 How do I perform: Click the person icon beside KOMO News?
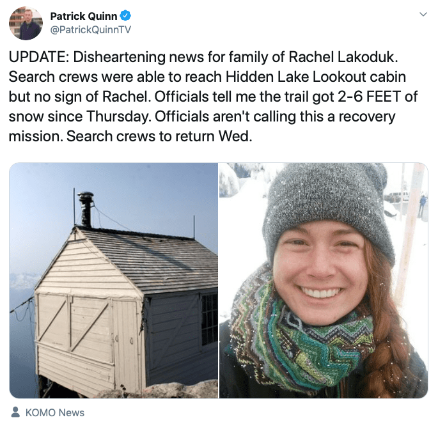pos(15,412)
